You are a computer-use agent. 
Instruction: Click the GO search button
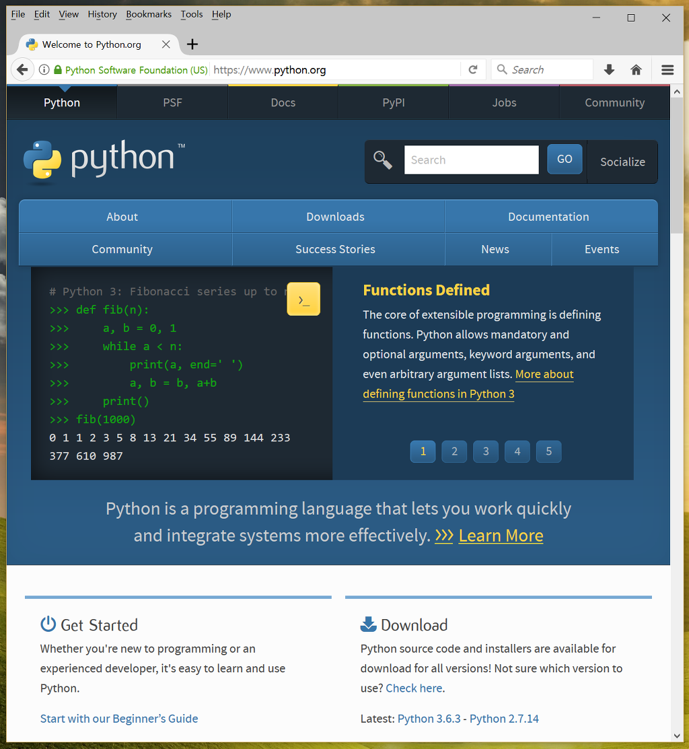click(x=565, y=159)
